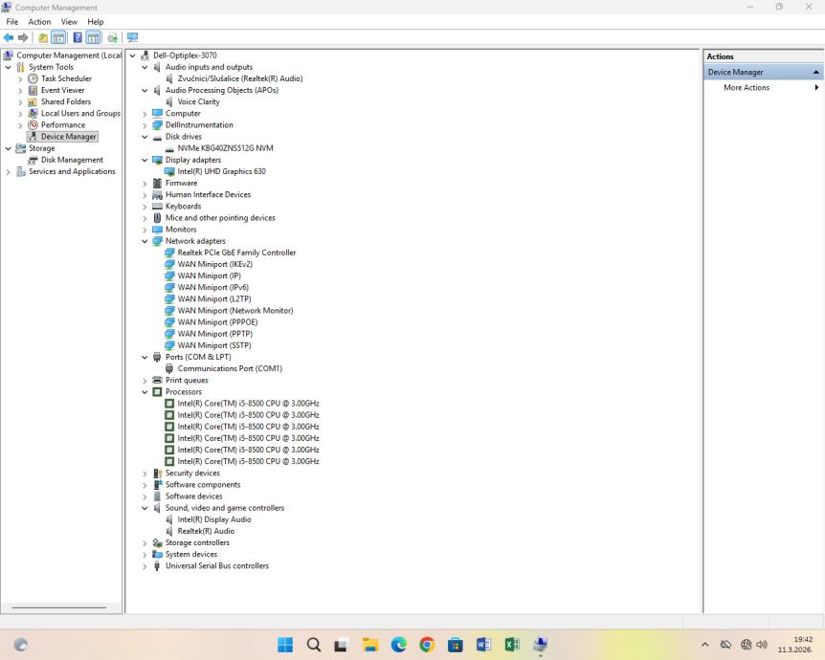Collapse the Processors category
The image size is (825, 660).
click(x=145, y=392)
